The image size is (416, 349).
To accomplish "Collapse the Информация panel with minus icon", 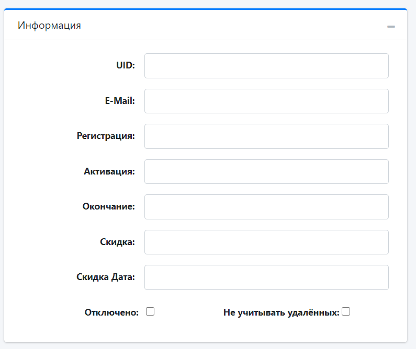I will point(391,27).
